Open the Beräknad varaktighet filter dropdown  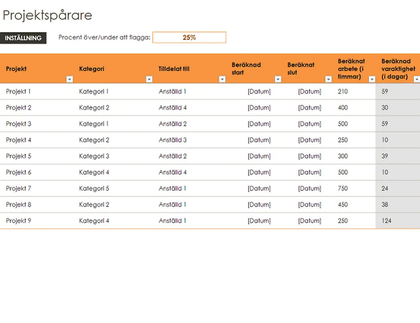click(416, 80)
